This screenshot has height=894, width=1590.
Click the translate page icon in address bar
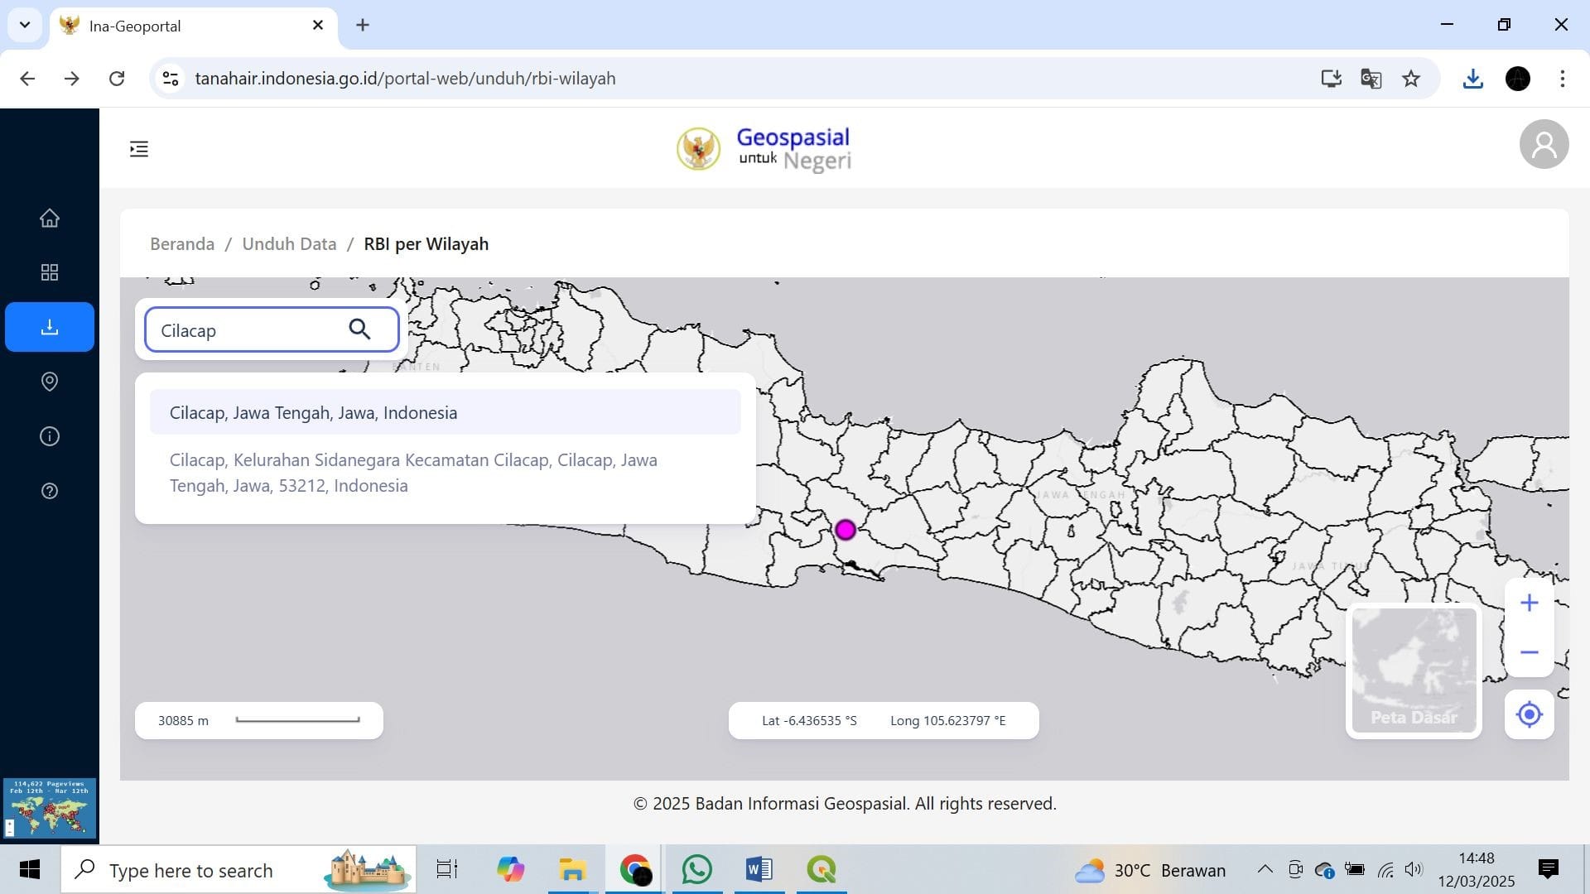tap(1371, 79)
